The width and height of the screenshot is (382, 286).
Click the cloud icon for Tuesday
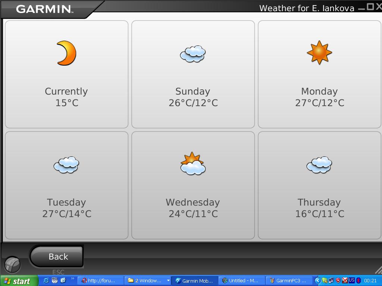pos(66,165)
